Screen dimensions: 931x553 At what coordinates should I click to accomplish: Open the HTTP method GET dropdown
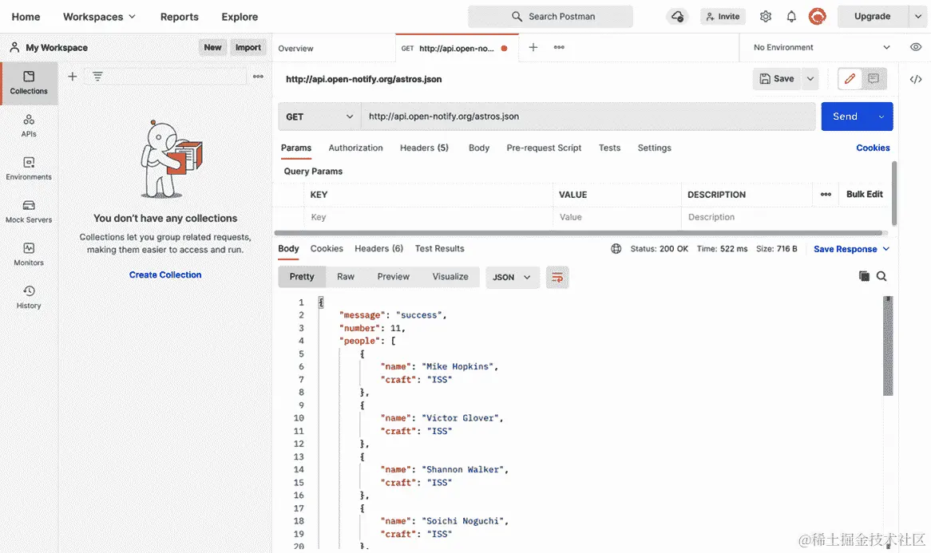[319, 117]
